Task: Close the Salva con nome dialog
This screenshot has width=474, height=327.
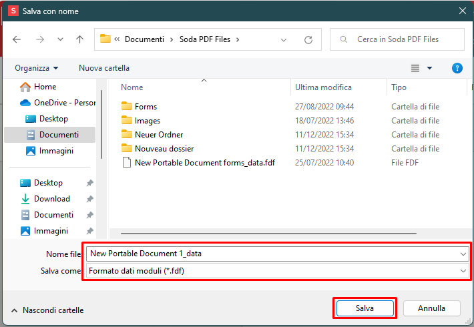Action: click(x=463, y=11)
